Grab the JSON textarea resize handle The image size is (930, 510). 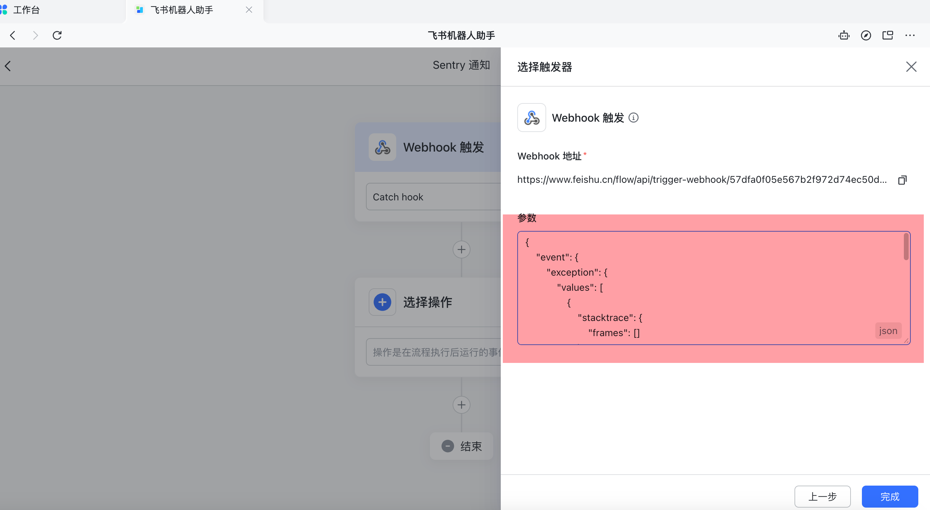pyautogui.click(x=906, y=341)
